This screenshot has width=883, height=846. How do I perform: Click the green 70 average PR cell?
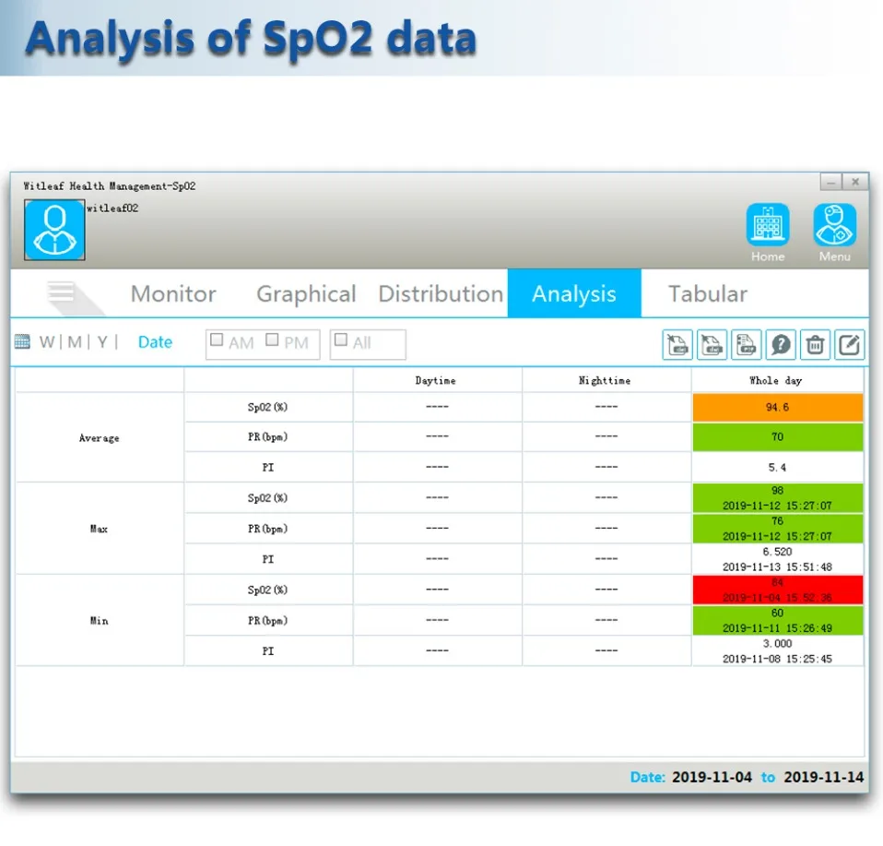(778, 437)
